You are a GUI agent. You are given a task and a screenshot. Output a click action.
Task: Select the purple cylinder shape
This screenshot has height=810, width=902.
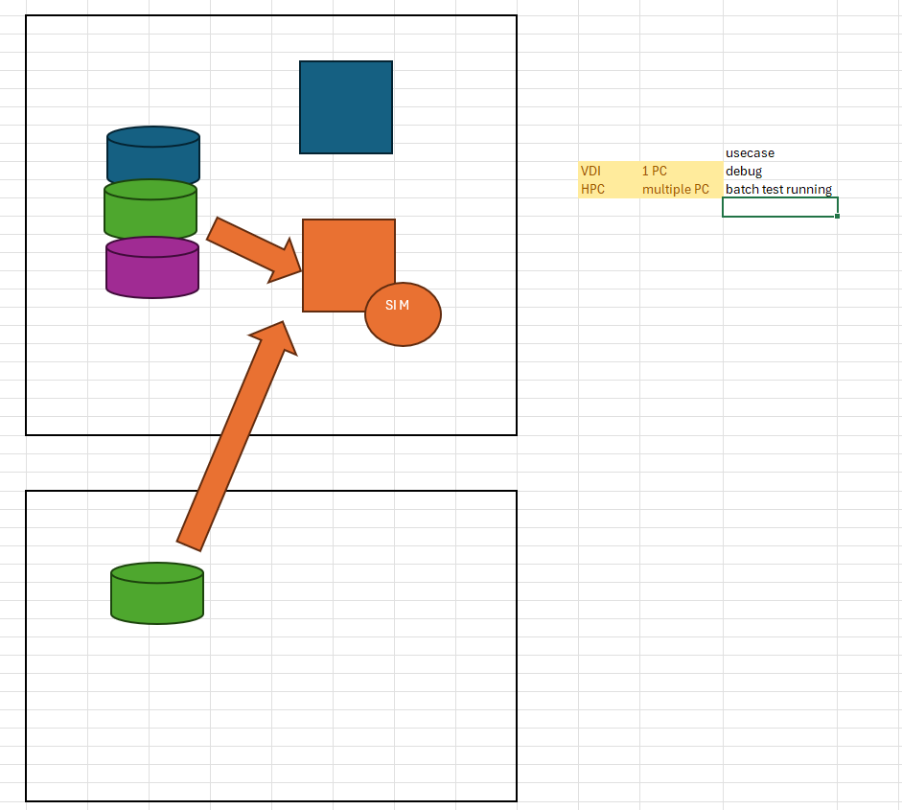point(151,270)
